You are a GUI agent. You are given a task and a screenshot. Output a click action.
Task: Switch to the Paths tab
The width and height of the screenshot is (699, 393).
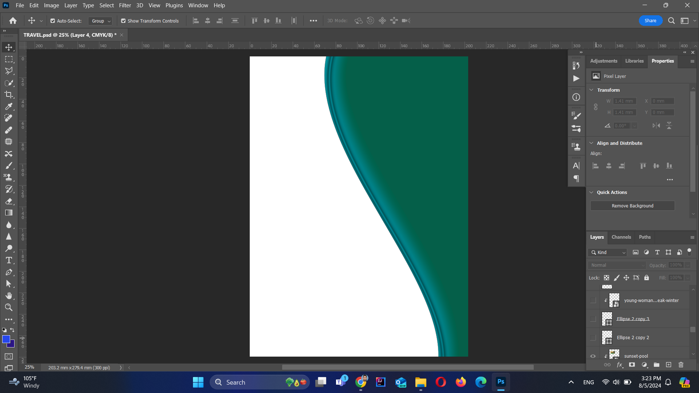click(644, 237)
